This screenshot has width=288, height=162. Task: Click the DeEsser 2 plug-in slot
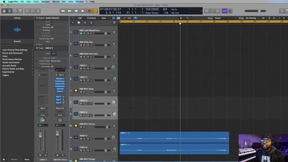60,79
